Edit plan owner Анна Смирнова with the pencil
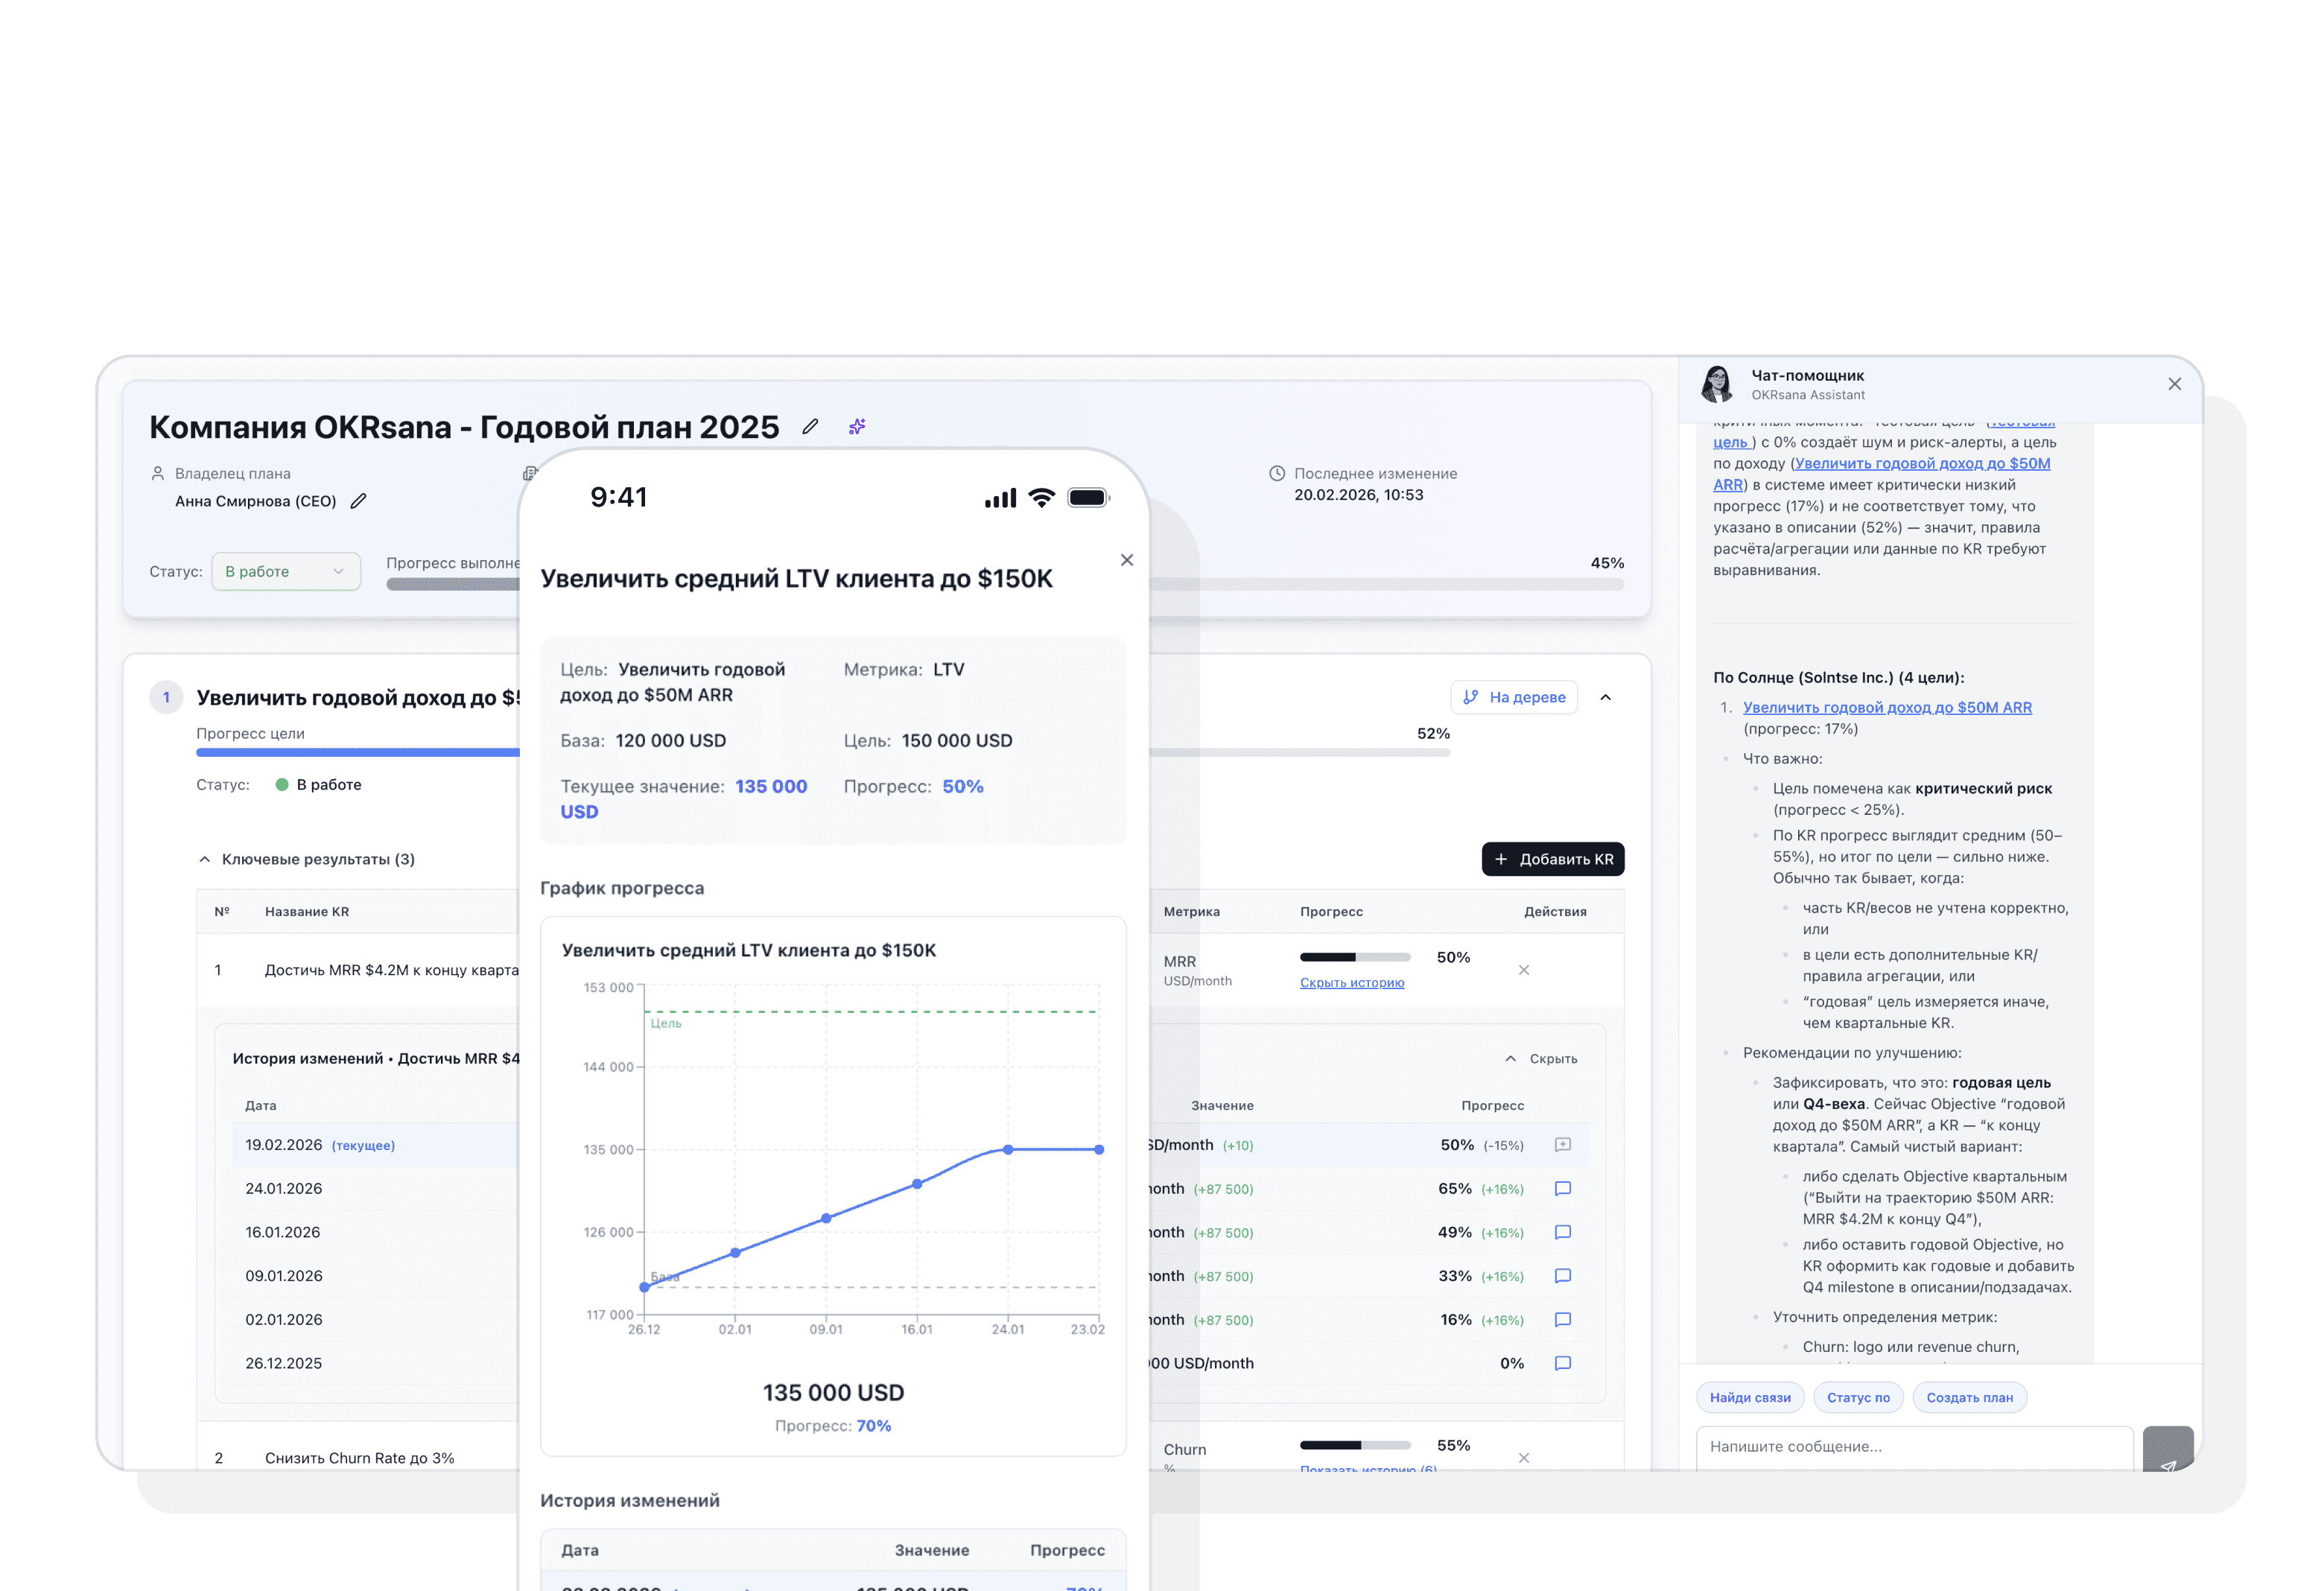The width and height of the screenshot is (2324, 1591). click(358, 501)
